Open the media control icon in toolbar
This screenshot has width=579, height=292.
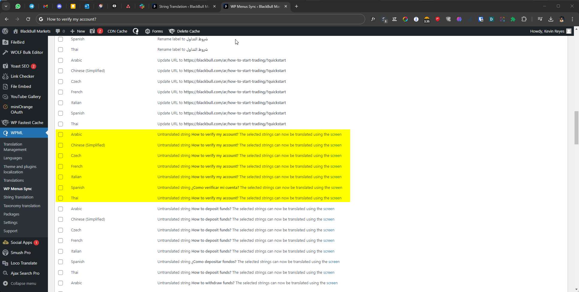pos(540,19)
